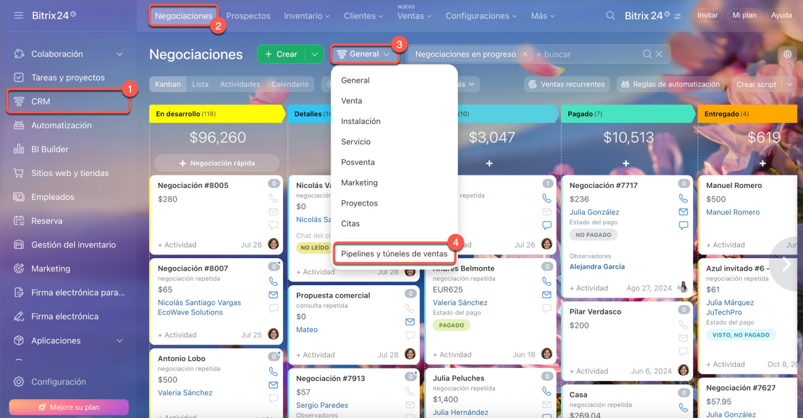Viewport: 803px width, 418px height.
Task: Click the email icon on Negociación #8007 card
Action: 273,295
